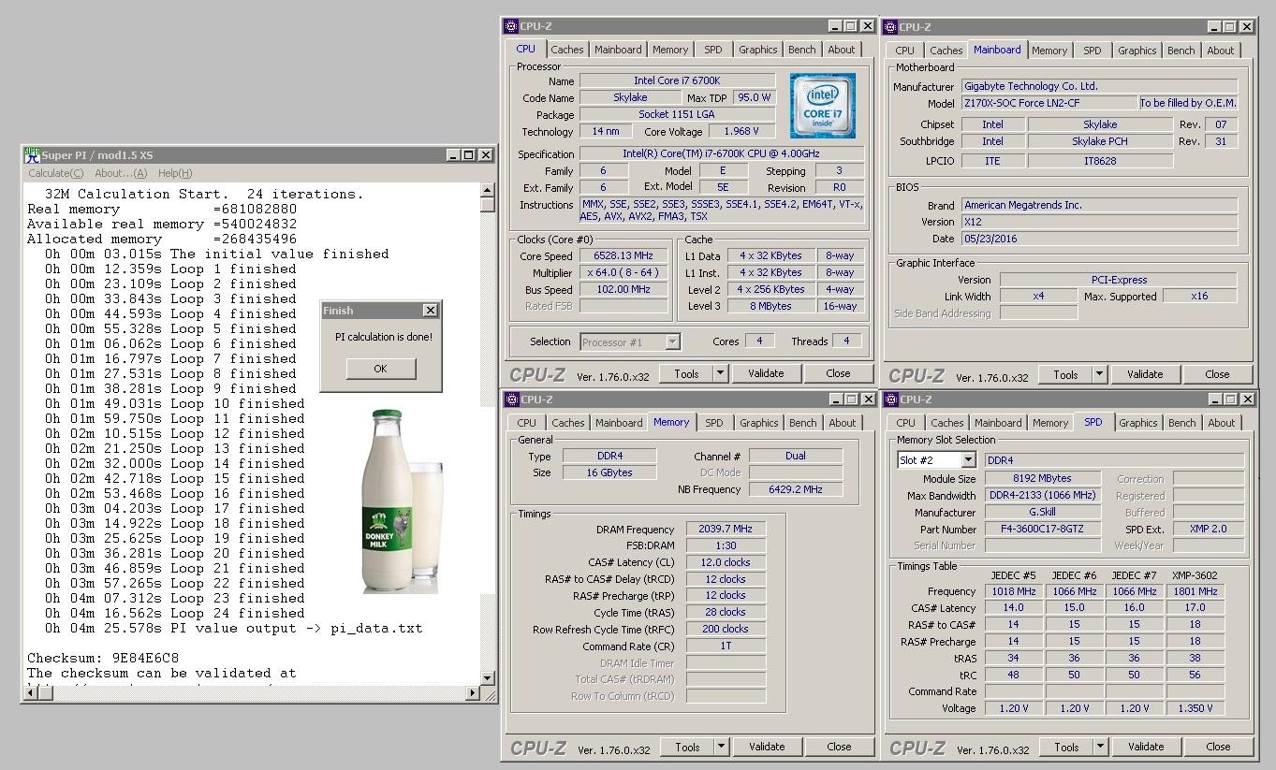Click part number F4-3600C17-8GTZ field

1041,529
